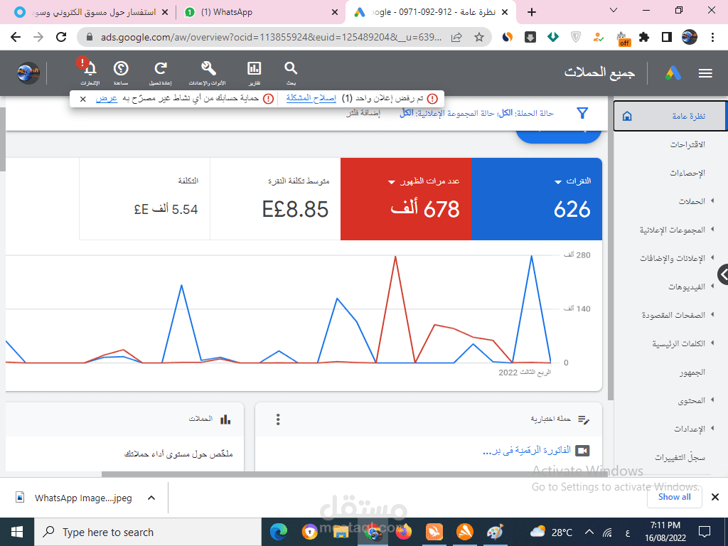Viewport: 728px width, 546px height.
Task: Open الاقتراحات in the sidebar
Action: (x=687, y=144)
